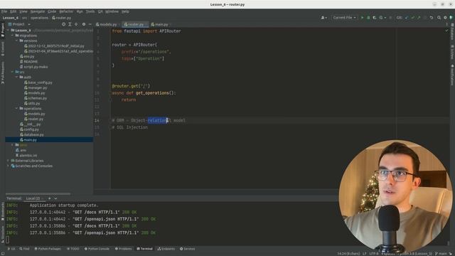Open Search Everywhere magnifier icon
Image resolution: width=455 pixels, height=256 pixels.
(439, 18)
